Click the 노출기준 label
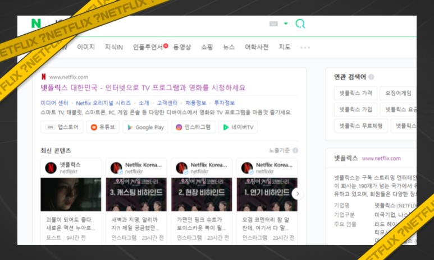Image resolution: width=434 pixels, height=260 pixels. [279, 150]
